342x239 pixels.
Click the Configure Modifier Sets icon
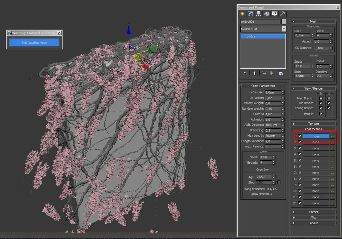(281, 73)
